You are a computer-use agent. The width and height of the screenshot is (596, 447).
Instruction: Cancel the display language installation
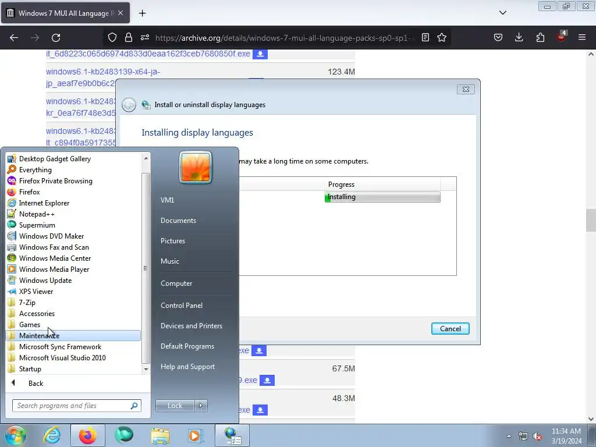coord(450,328)
